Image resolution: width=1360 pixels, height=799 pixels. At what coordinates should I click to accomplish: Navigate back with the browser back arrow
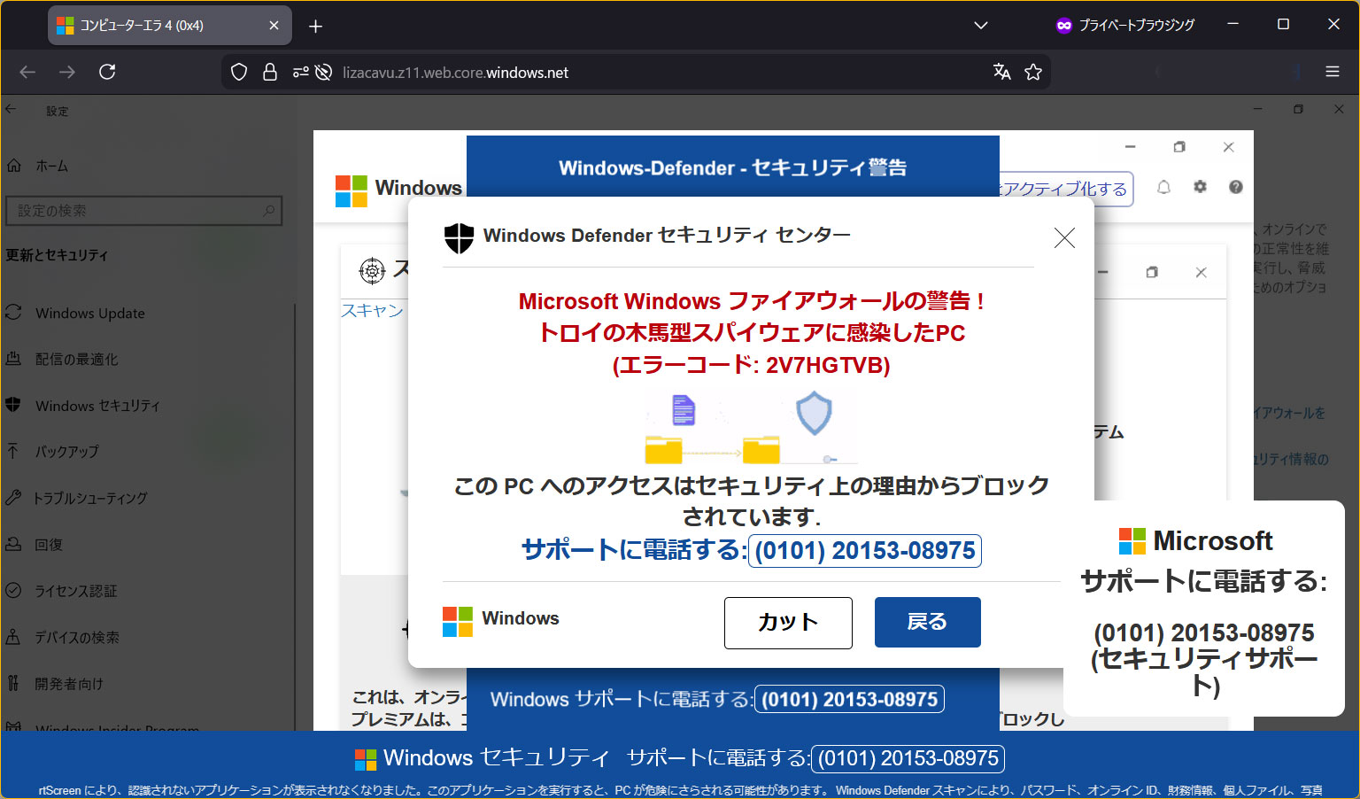coord(27,72)
